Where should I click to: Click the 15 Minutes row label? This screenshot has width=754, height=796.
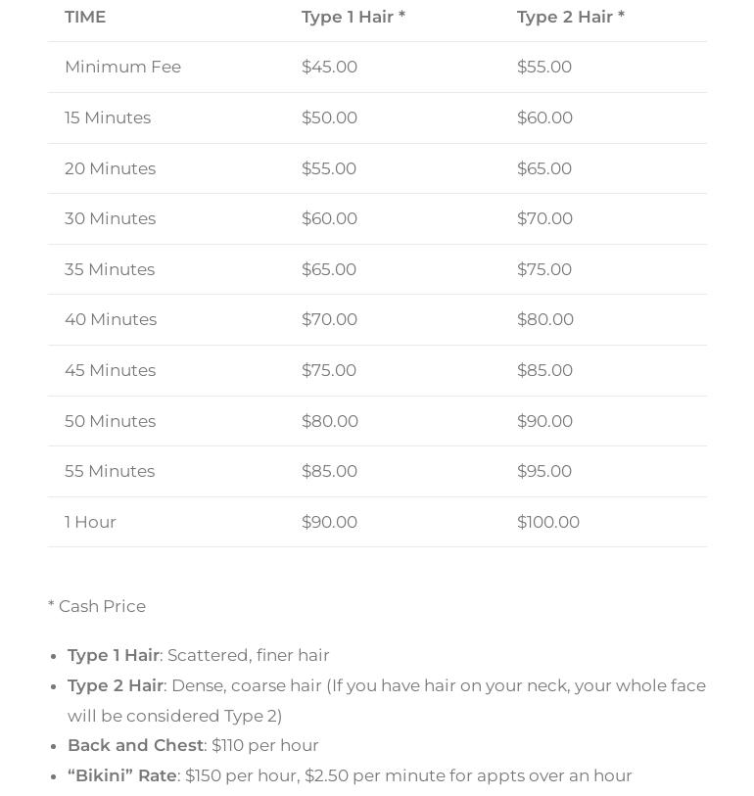coord(108,117)
